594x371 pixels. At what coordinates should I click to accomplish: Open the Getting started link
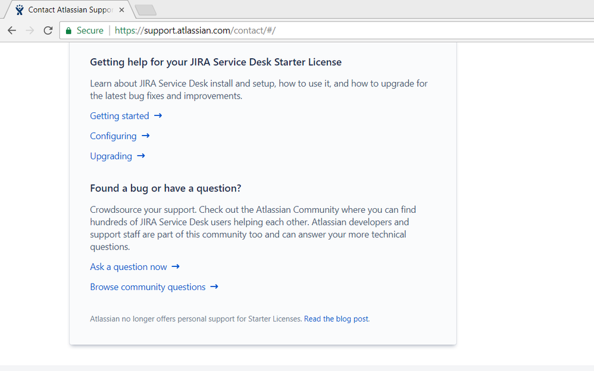[119, 116]
